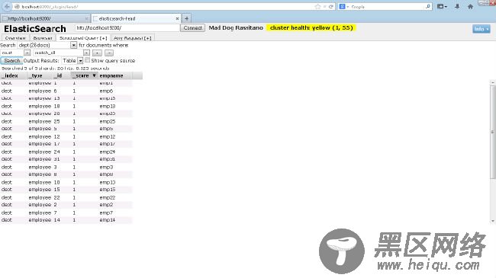Open the downloads arrow icon
This screenshot has height=278, width=496.
point(457,6)
